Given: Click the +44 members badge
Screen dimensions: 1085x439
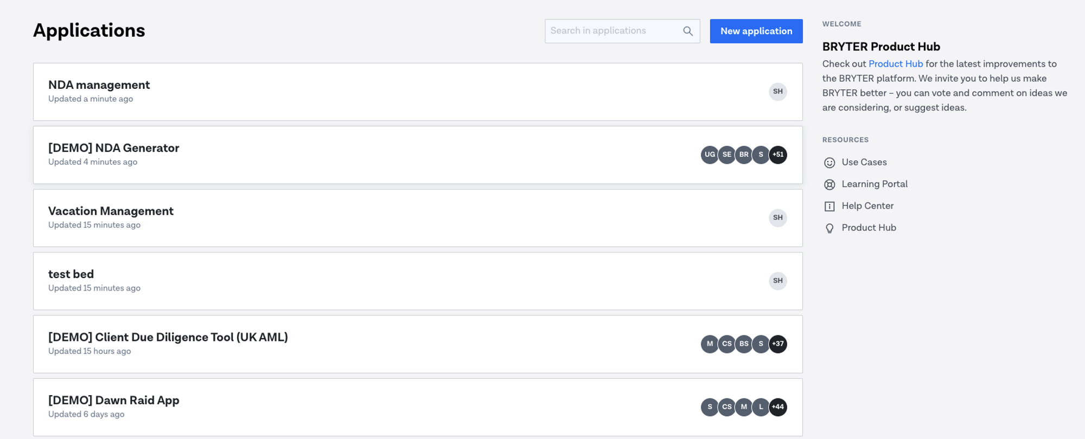Looking at the screenshot, I should click(x=778, y=407).
